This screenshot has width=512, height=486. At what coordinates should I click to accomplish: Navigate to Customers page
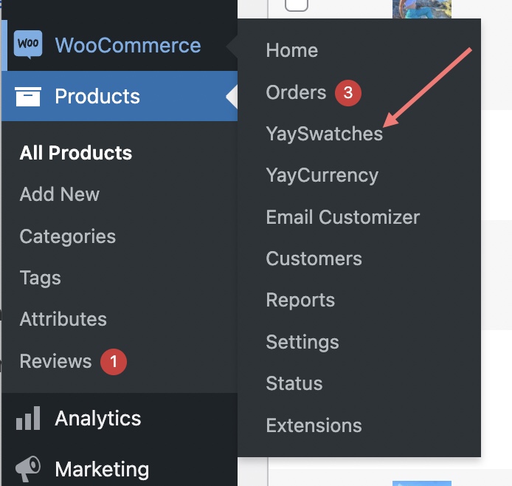point(314,259)
